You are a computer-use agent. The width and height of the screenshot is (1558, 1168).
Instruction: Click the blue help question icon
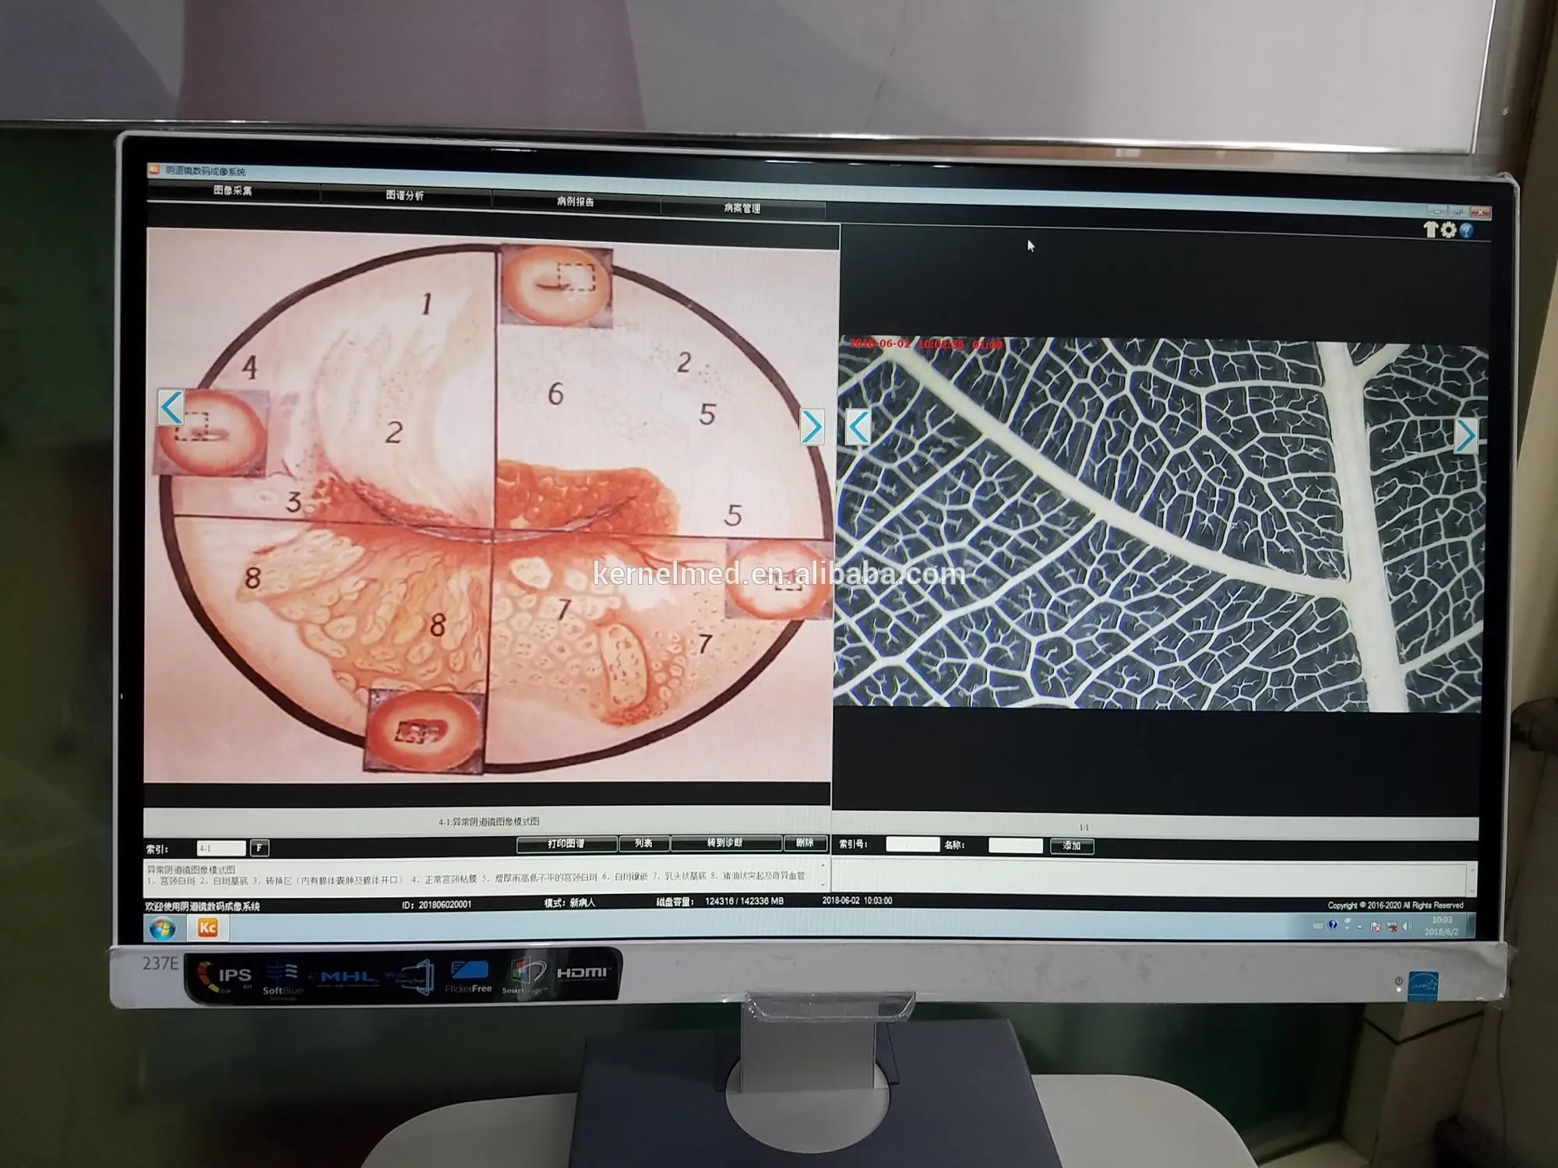(x=1466, y=230)
